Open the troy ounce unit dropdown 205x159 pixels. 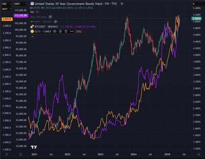[x=7, y=9]
